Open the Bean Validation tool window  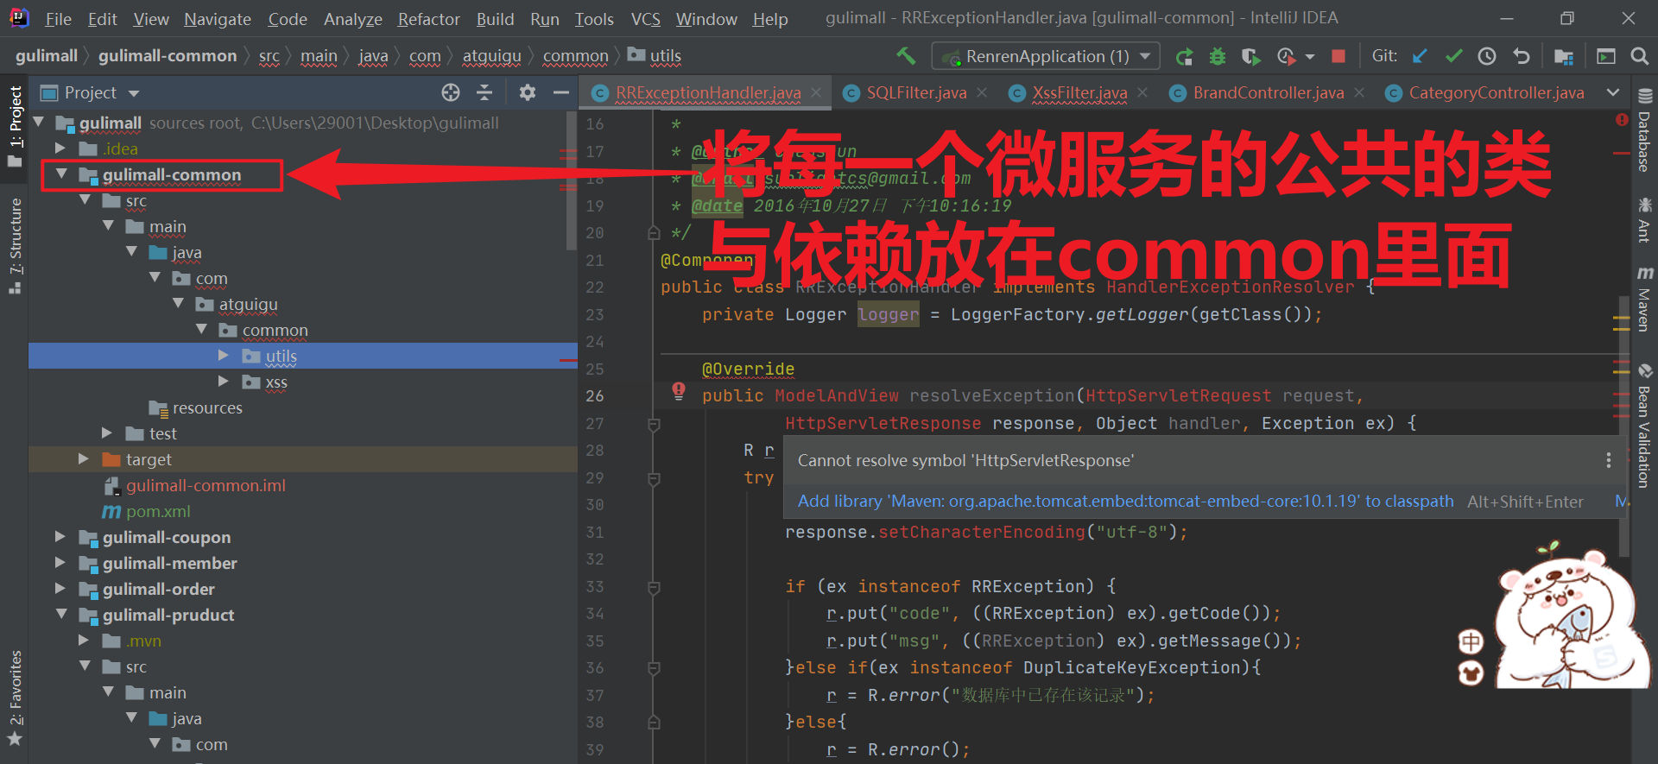(1644, 426)
